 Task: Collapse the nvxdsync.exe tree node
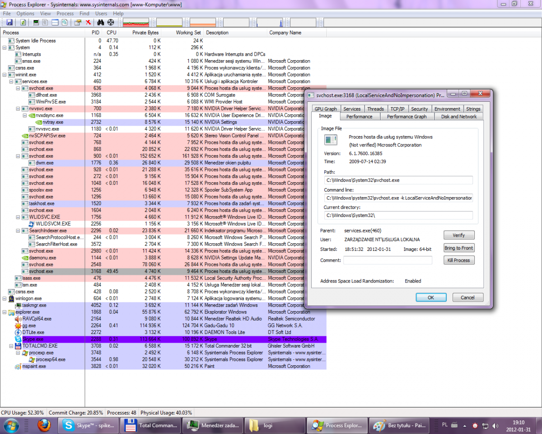point(25,115)
